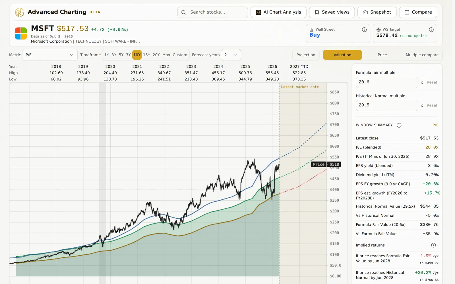Open Implied returns info icon

coord(433,245)
